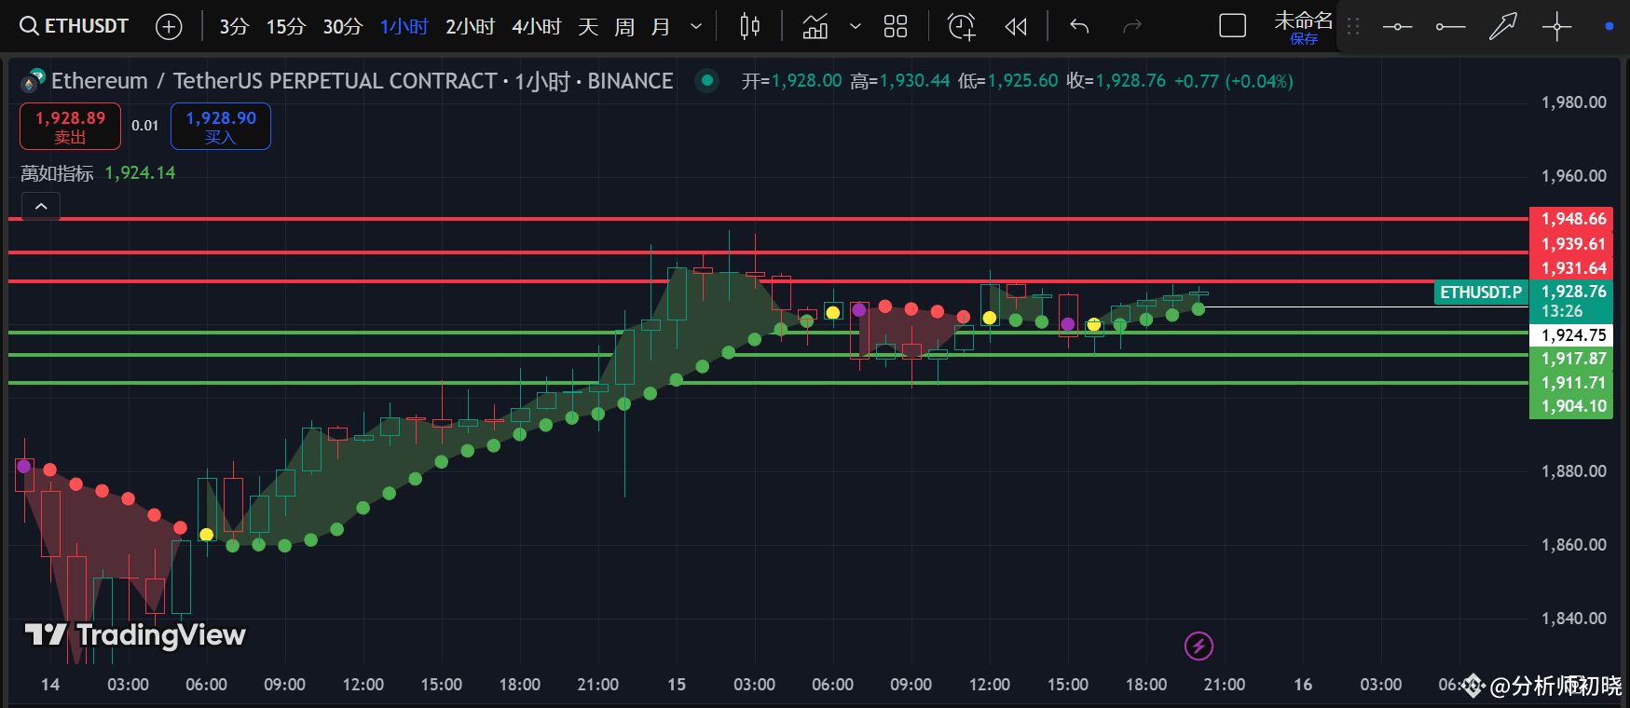Image resolution: width=1630 pixels, height=708 pixels.
Task: Click the date 16 on the time axis
Action: [1303, 685]
